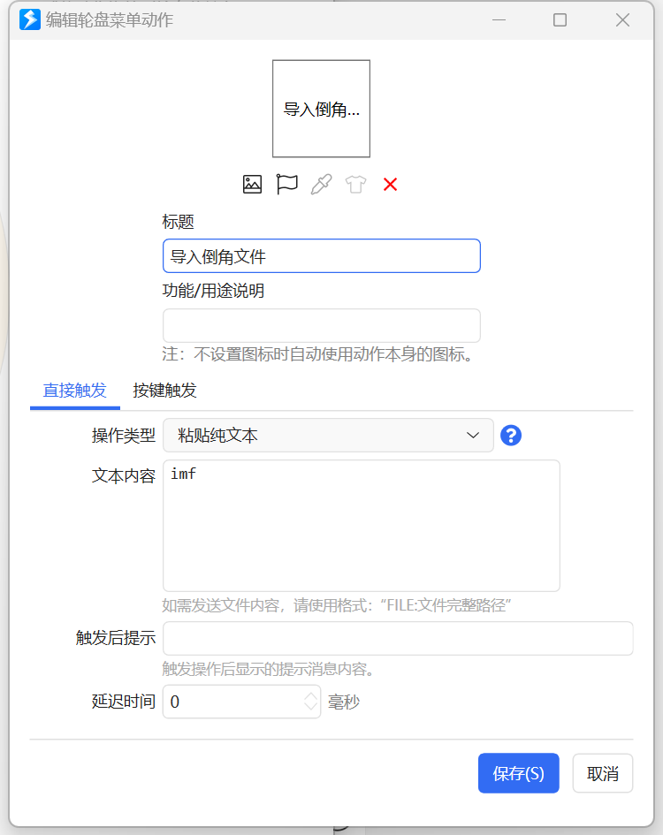
Task: Switch to the 按键触发 tab
Action: [164, 391]
